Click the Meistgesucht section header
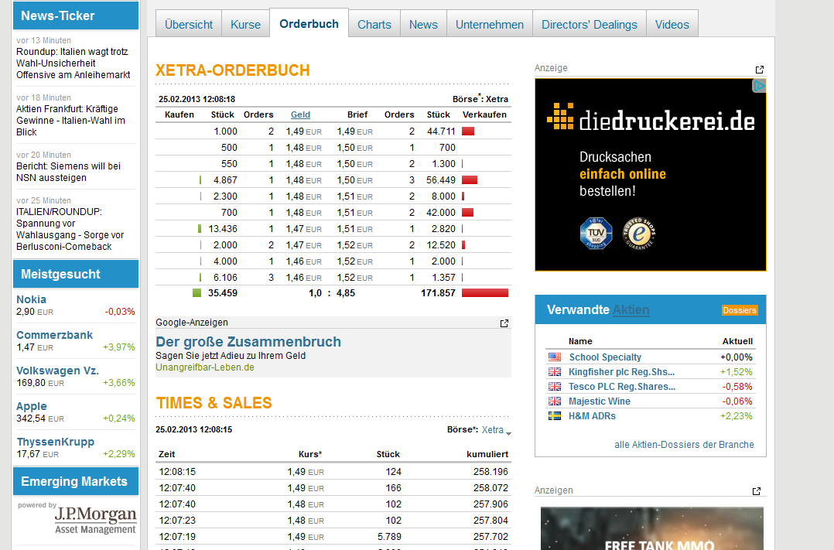834x550 pixels. [x=76, y=274]
